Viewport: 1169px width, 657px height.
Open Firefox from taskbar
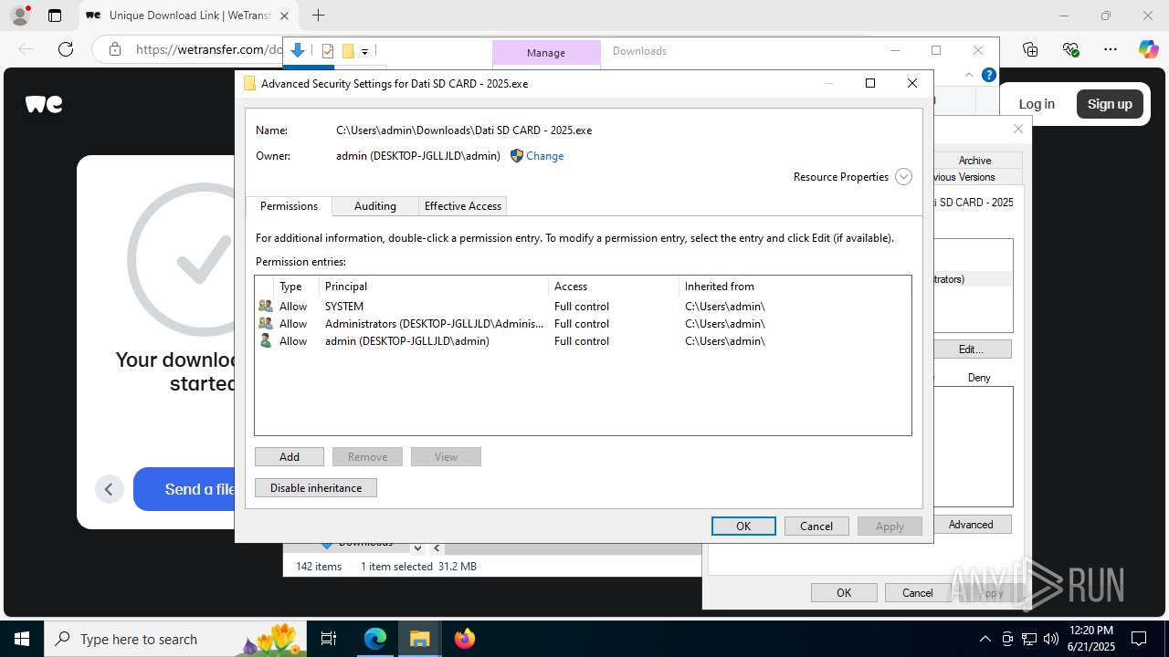464,639
